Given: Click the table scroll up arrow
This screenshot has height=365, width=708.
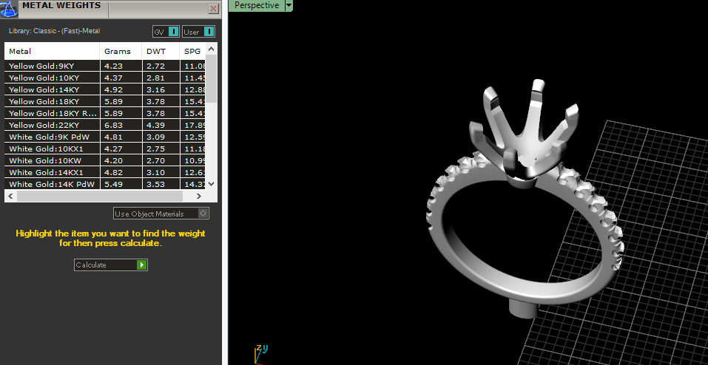Looking at the screenshot, I should click(x=212, y=49).
